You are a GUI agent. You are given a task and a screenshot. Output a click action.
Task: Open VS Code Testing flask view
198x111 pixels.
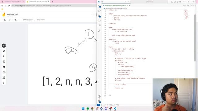99,31
